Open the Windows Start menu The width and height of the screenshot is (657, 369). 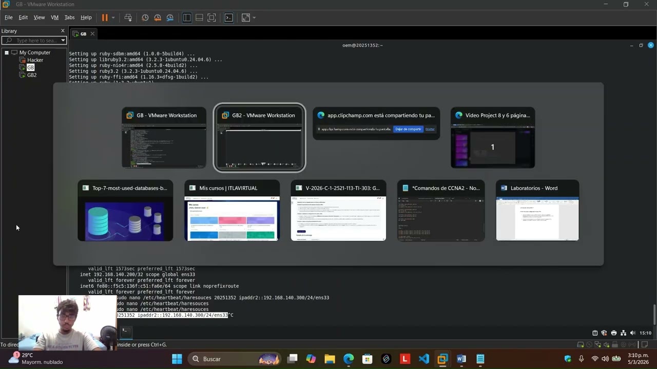pos(177,359)
